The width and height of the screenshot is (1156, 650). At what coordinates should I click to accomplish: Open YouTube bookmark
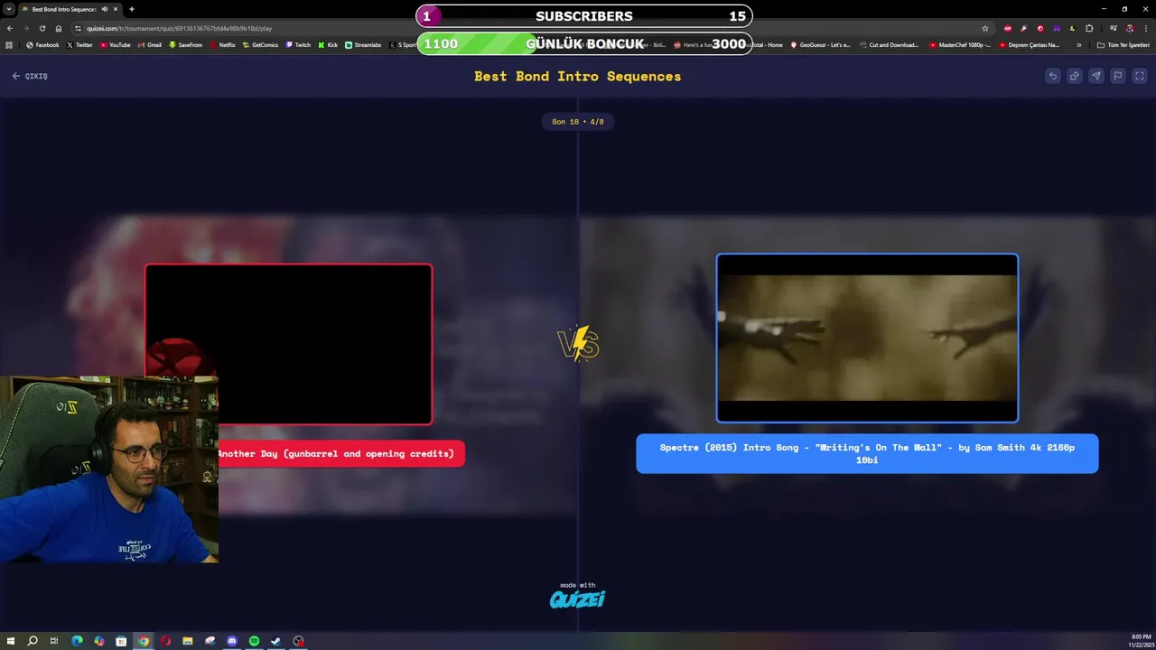[x=116, y=45]
